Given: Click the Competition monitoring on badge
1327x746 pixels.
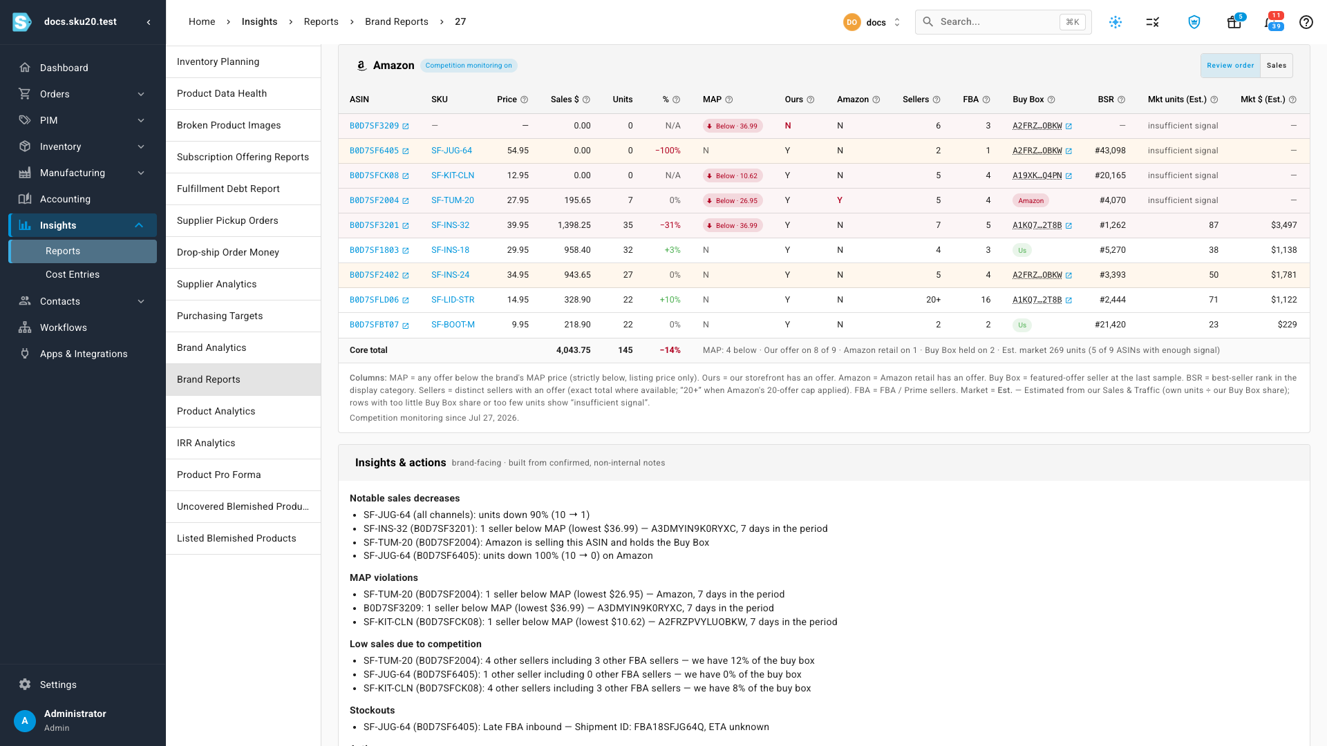Looking at the screenshot, I should pyautogui.click(x=469, y=66).
